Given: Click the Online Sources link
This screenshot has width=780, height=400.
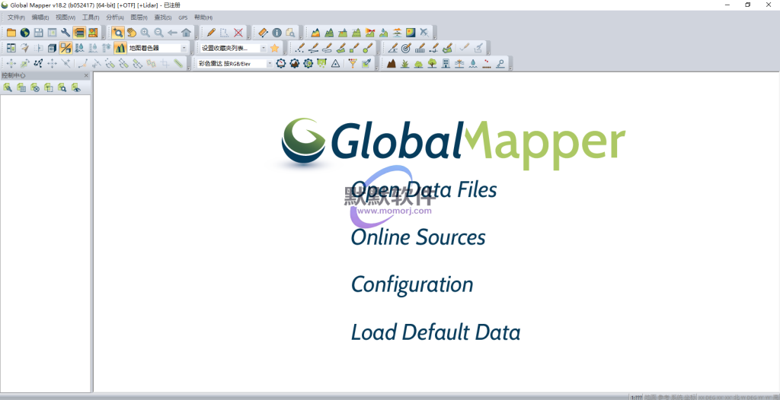Looking at the screenshot, I should [x=417, y=237].
